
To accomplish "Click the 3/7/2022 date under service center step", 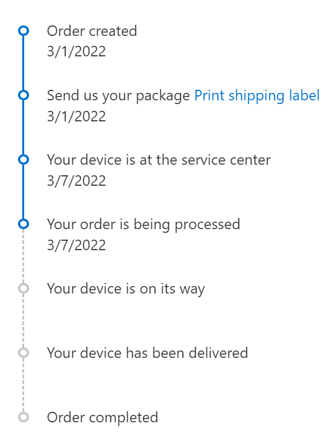I will [76, 181].
